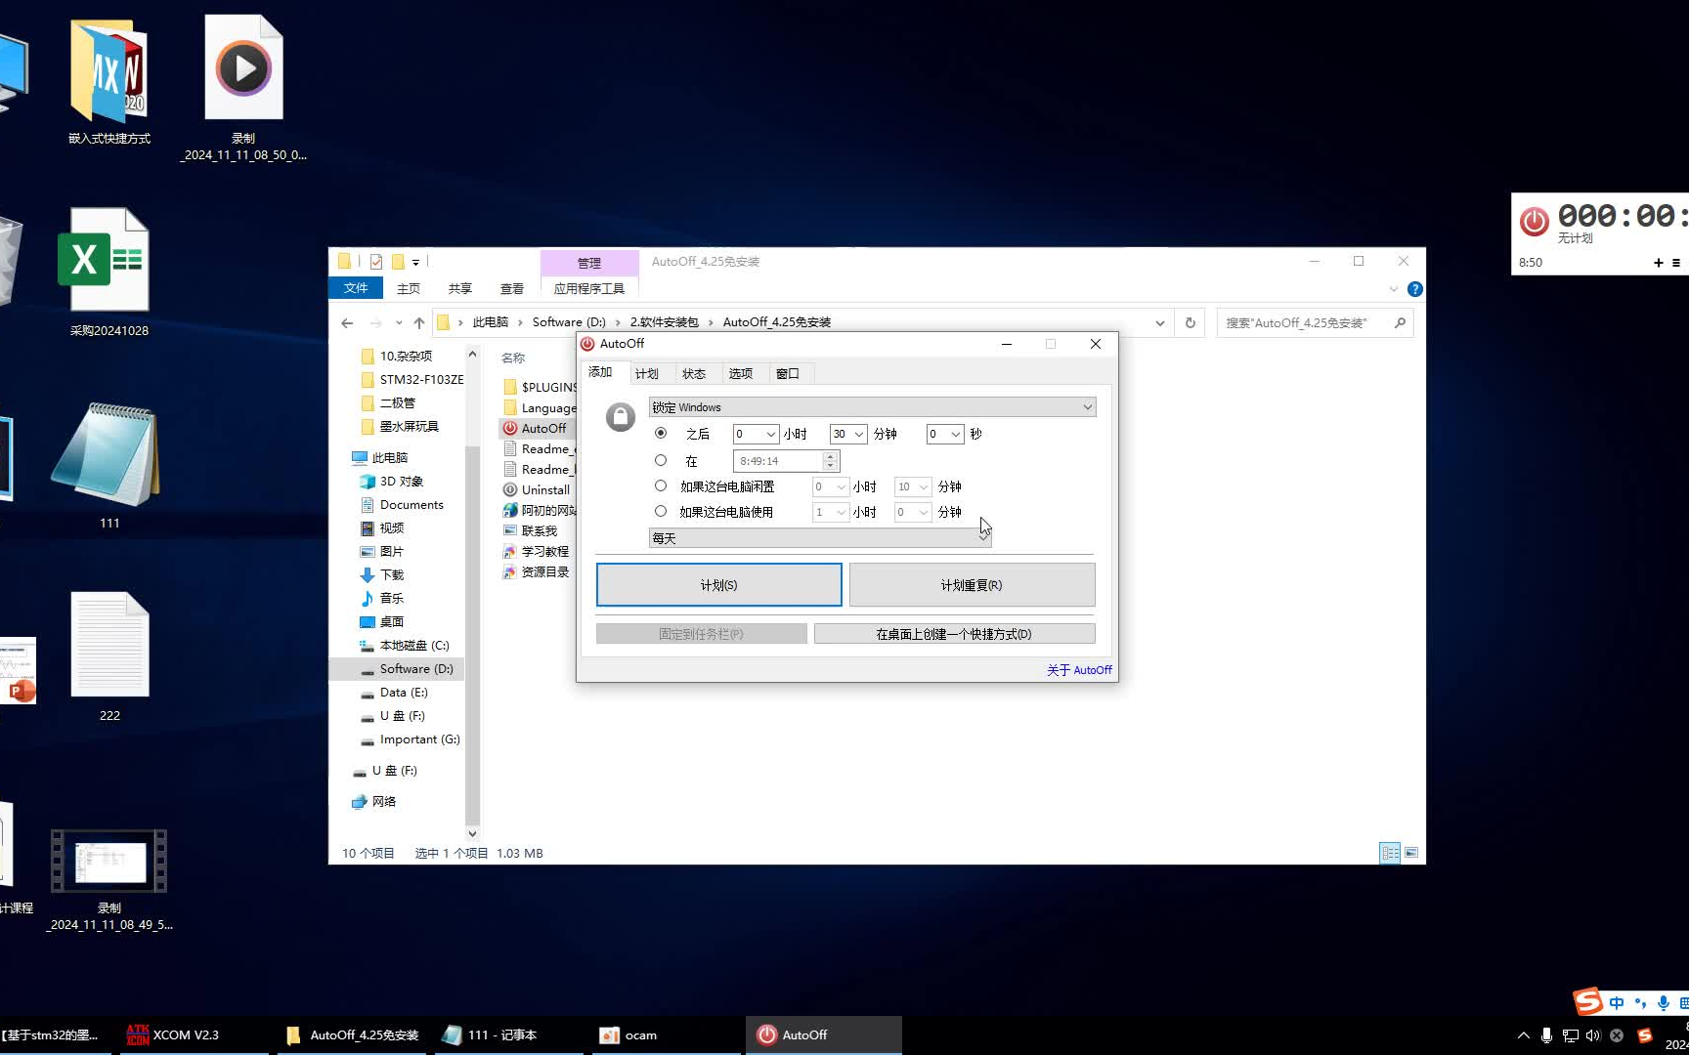The height and width of the screenshot is (1055, 1689).
Task: Switch to the 状态 tab in AutoOff
Action: pos(694,374)
